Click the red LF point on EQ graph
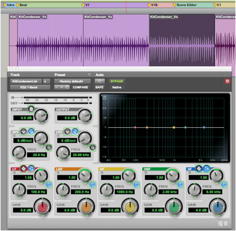This screenshot has height=231, width=236. coord(135,128)
